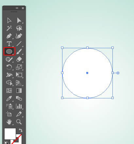This screenshot has width=134, height=144.
Task: Select the Direct Selection tool
Action: (x=19, y=21)
